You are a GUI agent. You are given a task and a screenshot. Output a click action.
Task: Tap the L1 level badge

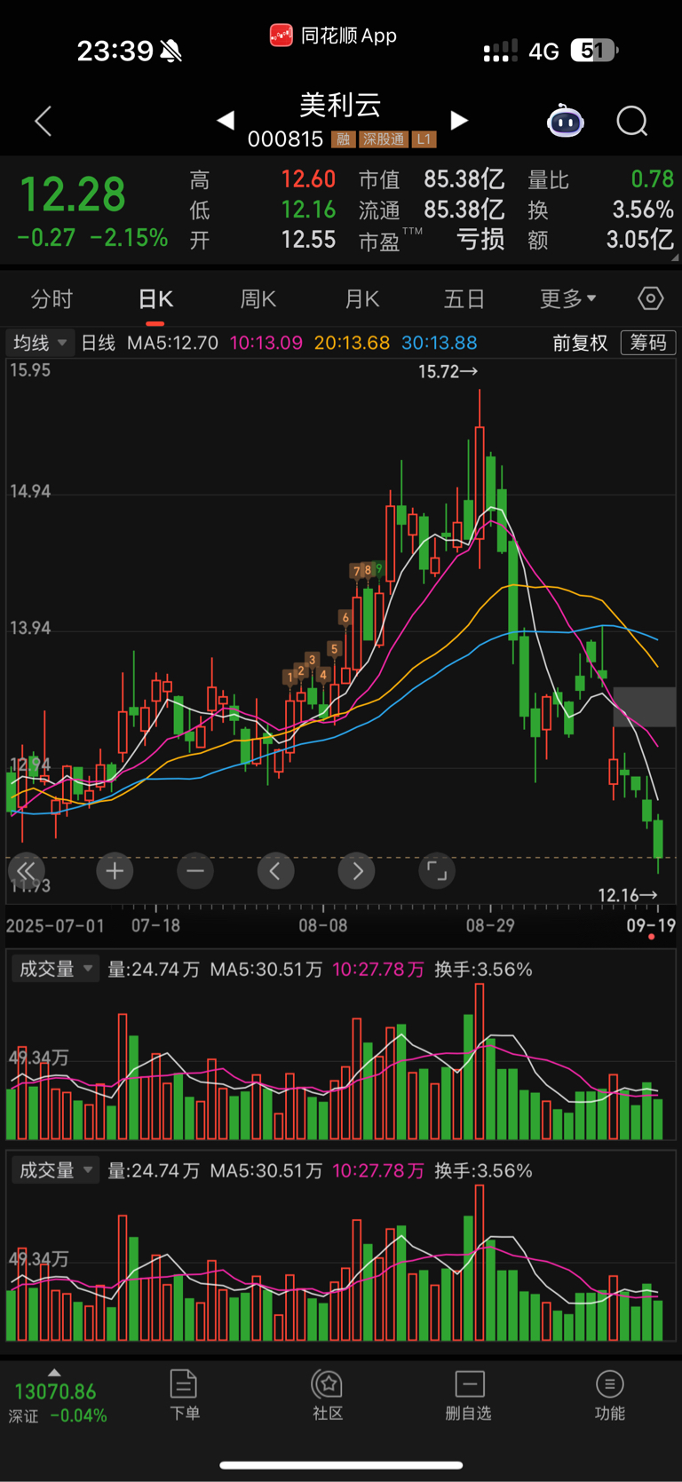click(424, 139)
